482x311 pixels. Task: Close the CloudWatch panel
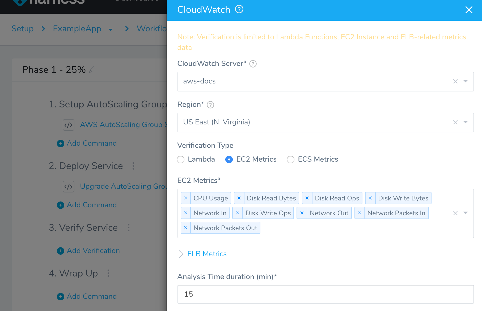469,10
